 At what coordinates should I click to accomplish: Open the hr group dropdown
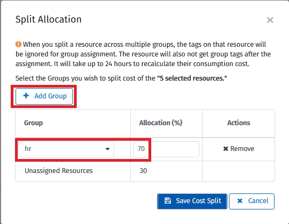tap(66, 149)
